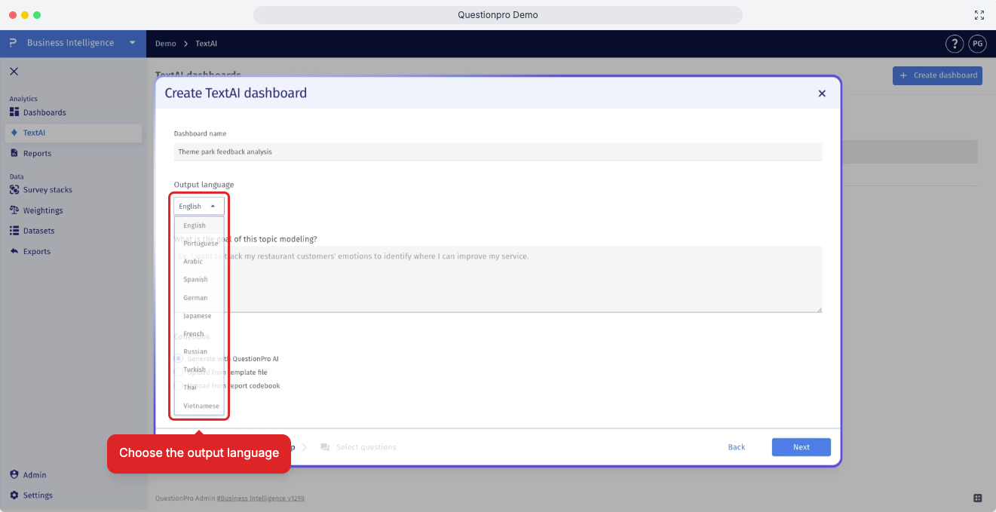
Task: Choose Russian from the list
Action: pos(199,351)
